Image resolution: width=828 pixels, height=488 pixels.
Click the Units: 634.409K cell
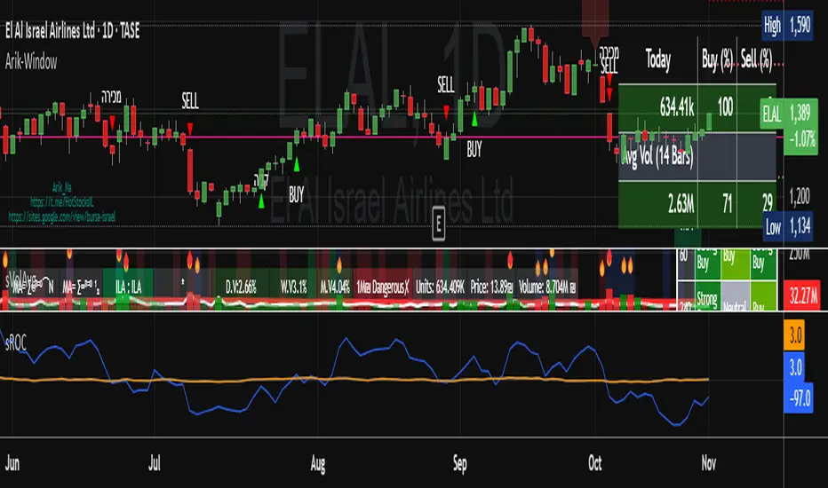point(440,287)
